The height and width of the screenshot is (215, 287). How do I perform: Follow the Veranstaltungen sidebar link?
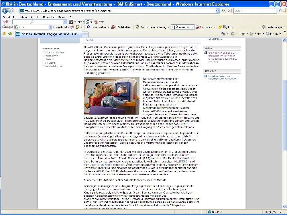(54, 66)
